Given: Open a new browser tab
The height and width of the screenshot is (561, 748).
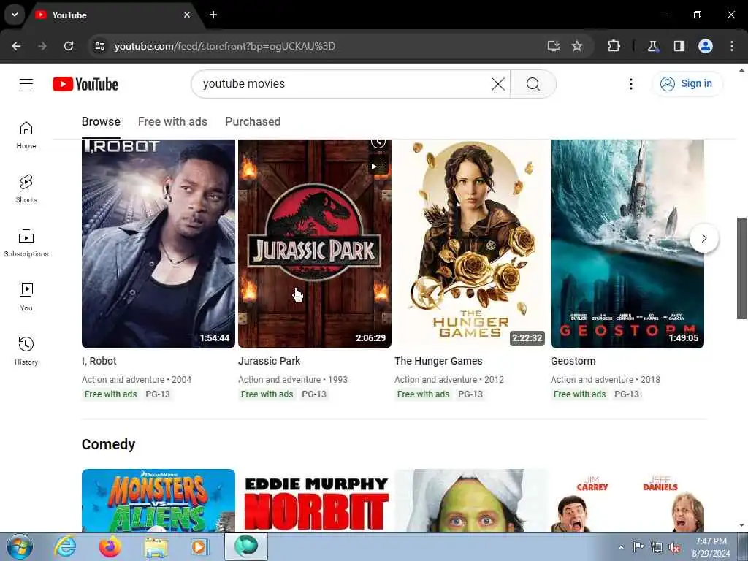Looking at the screenshot, I should 213,15.
